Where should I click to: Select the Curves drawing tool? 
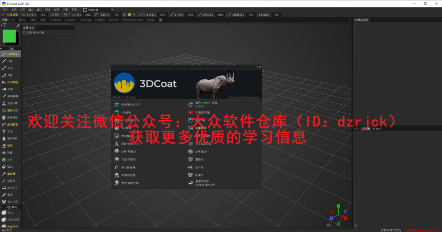[x=10, y=124]
